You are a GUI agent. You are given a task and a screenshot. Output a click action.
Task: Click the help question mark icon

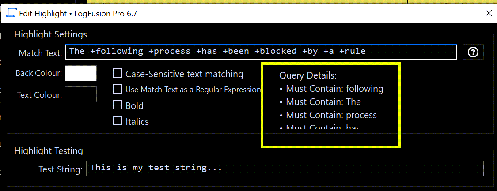[x=473, y=52]
